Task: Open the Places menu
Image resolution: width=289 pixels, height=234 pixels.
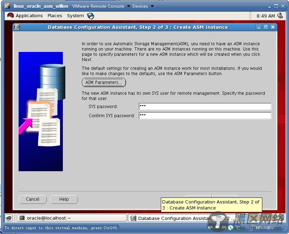Action: point(55,16)
